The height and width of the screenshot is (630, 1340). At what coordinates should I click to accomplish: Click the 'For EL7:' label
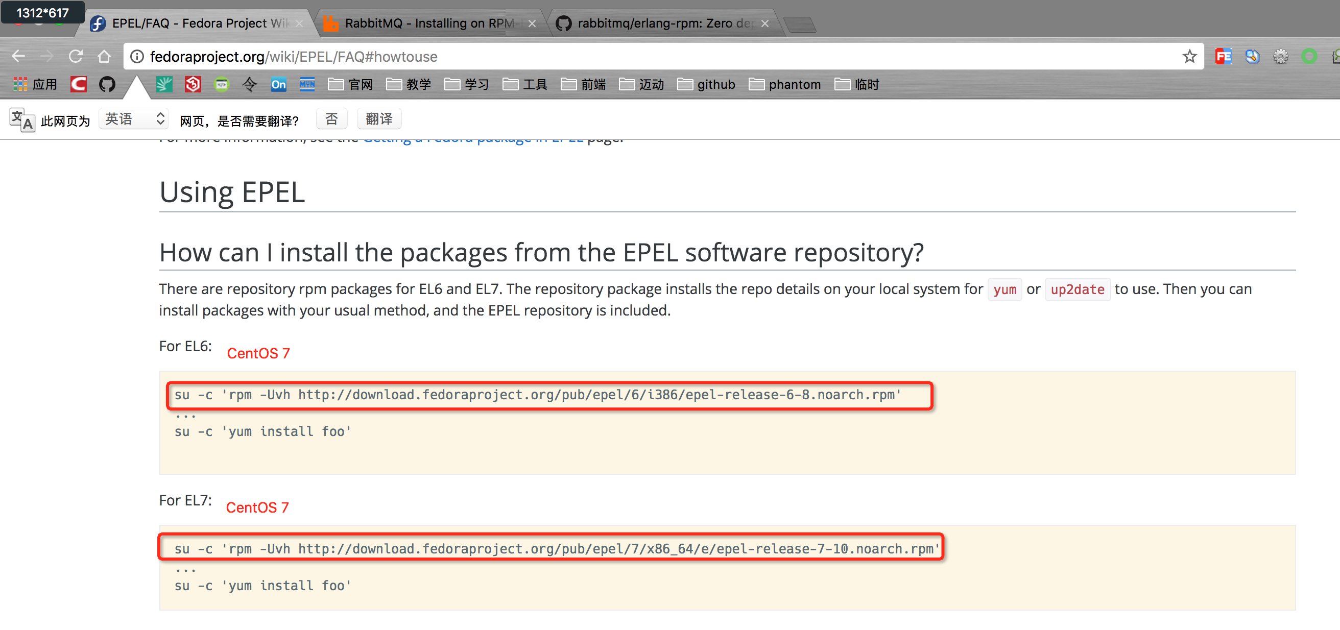pos(185,500)
